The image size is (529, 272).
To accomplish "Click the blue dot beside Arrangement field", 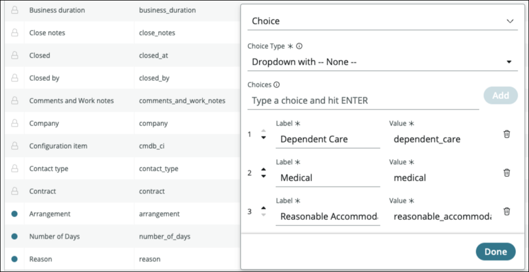I will click(x=15, y=214).
